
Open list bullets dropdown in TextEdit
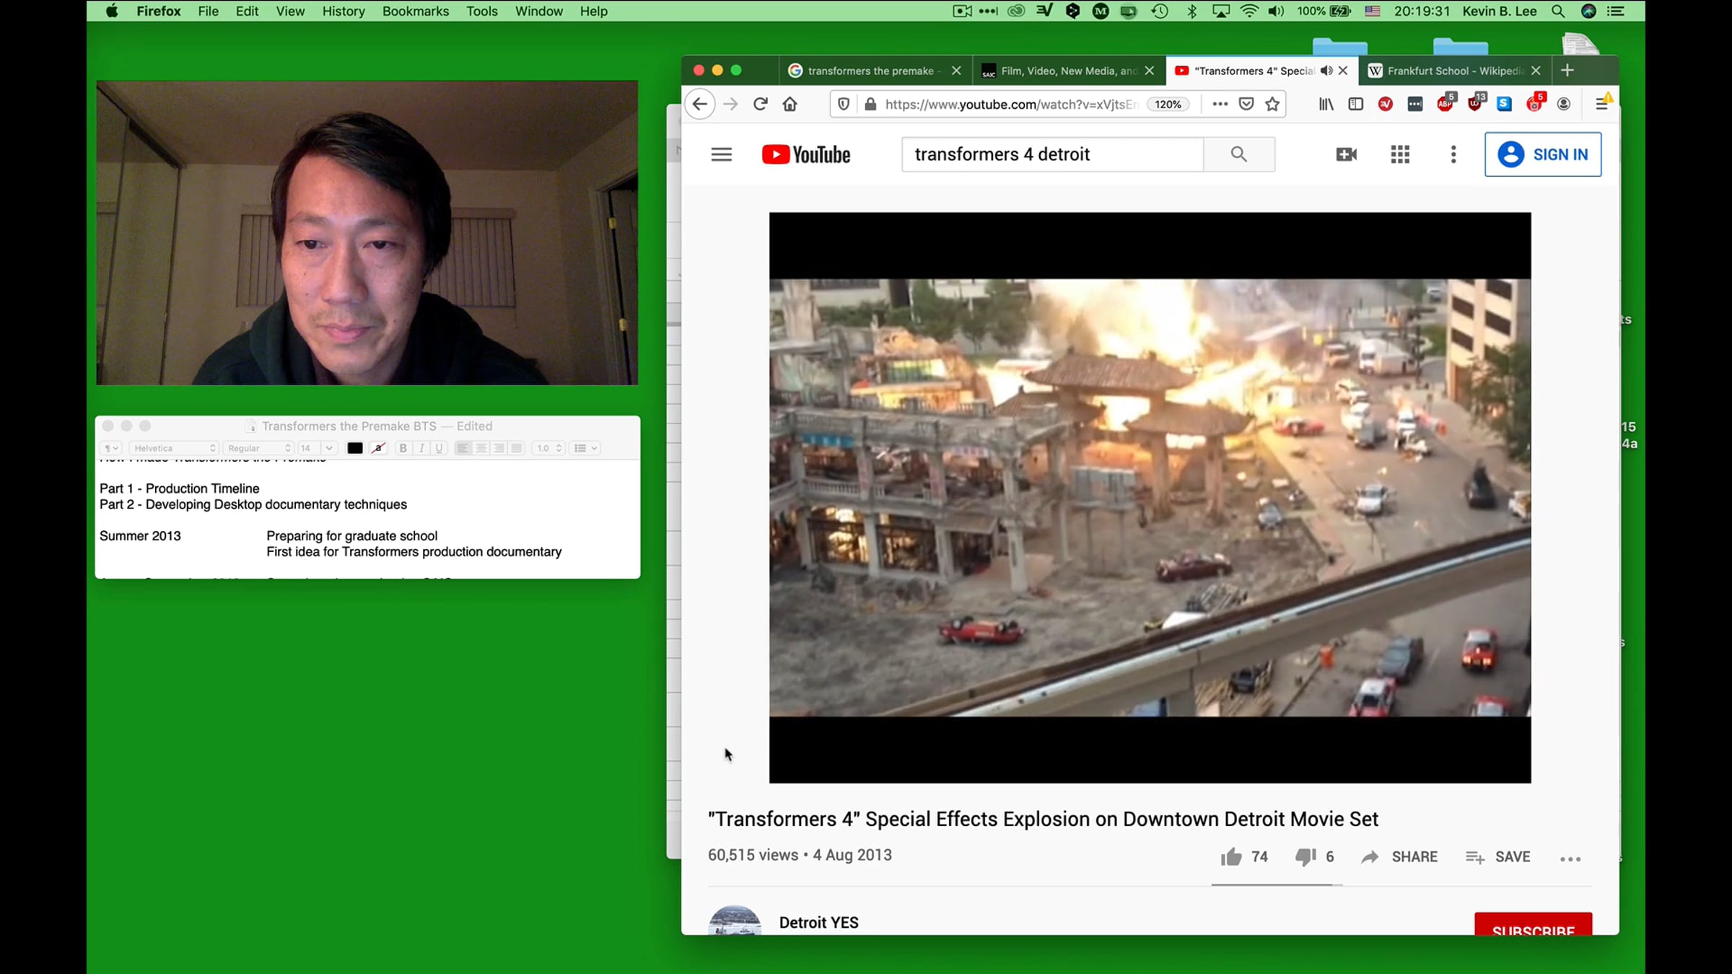(585, 448)
